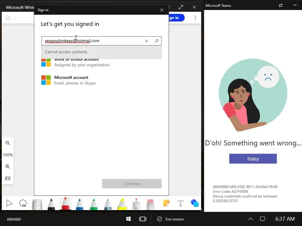Image resolution: width=302 pixels, height=226 pixels.
Task: Click the 100% zoom level
Action: pyautogui.click(x=8, y=155)
